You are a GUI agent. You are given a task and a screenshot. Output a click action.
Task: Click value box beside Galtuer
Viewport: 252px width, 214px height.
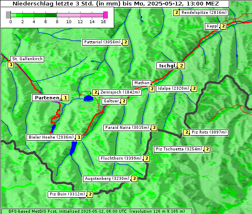pyautogui.click(x=124, y=102)
